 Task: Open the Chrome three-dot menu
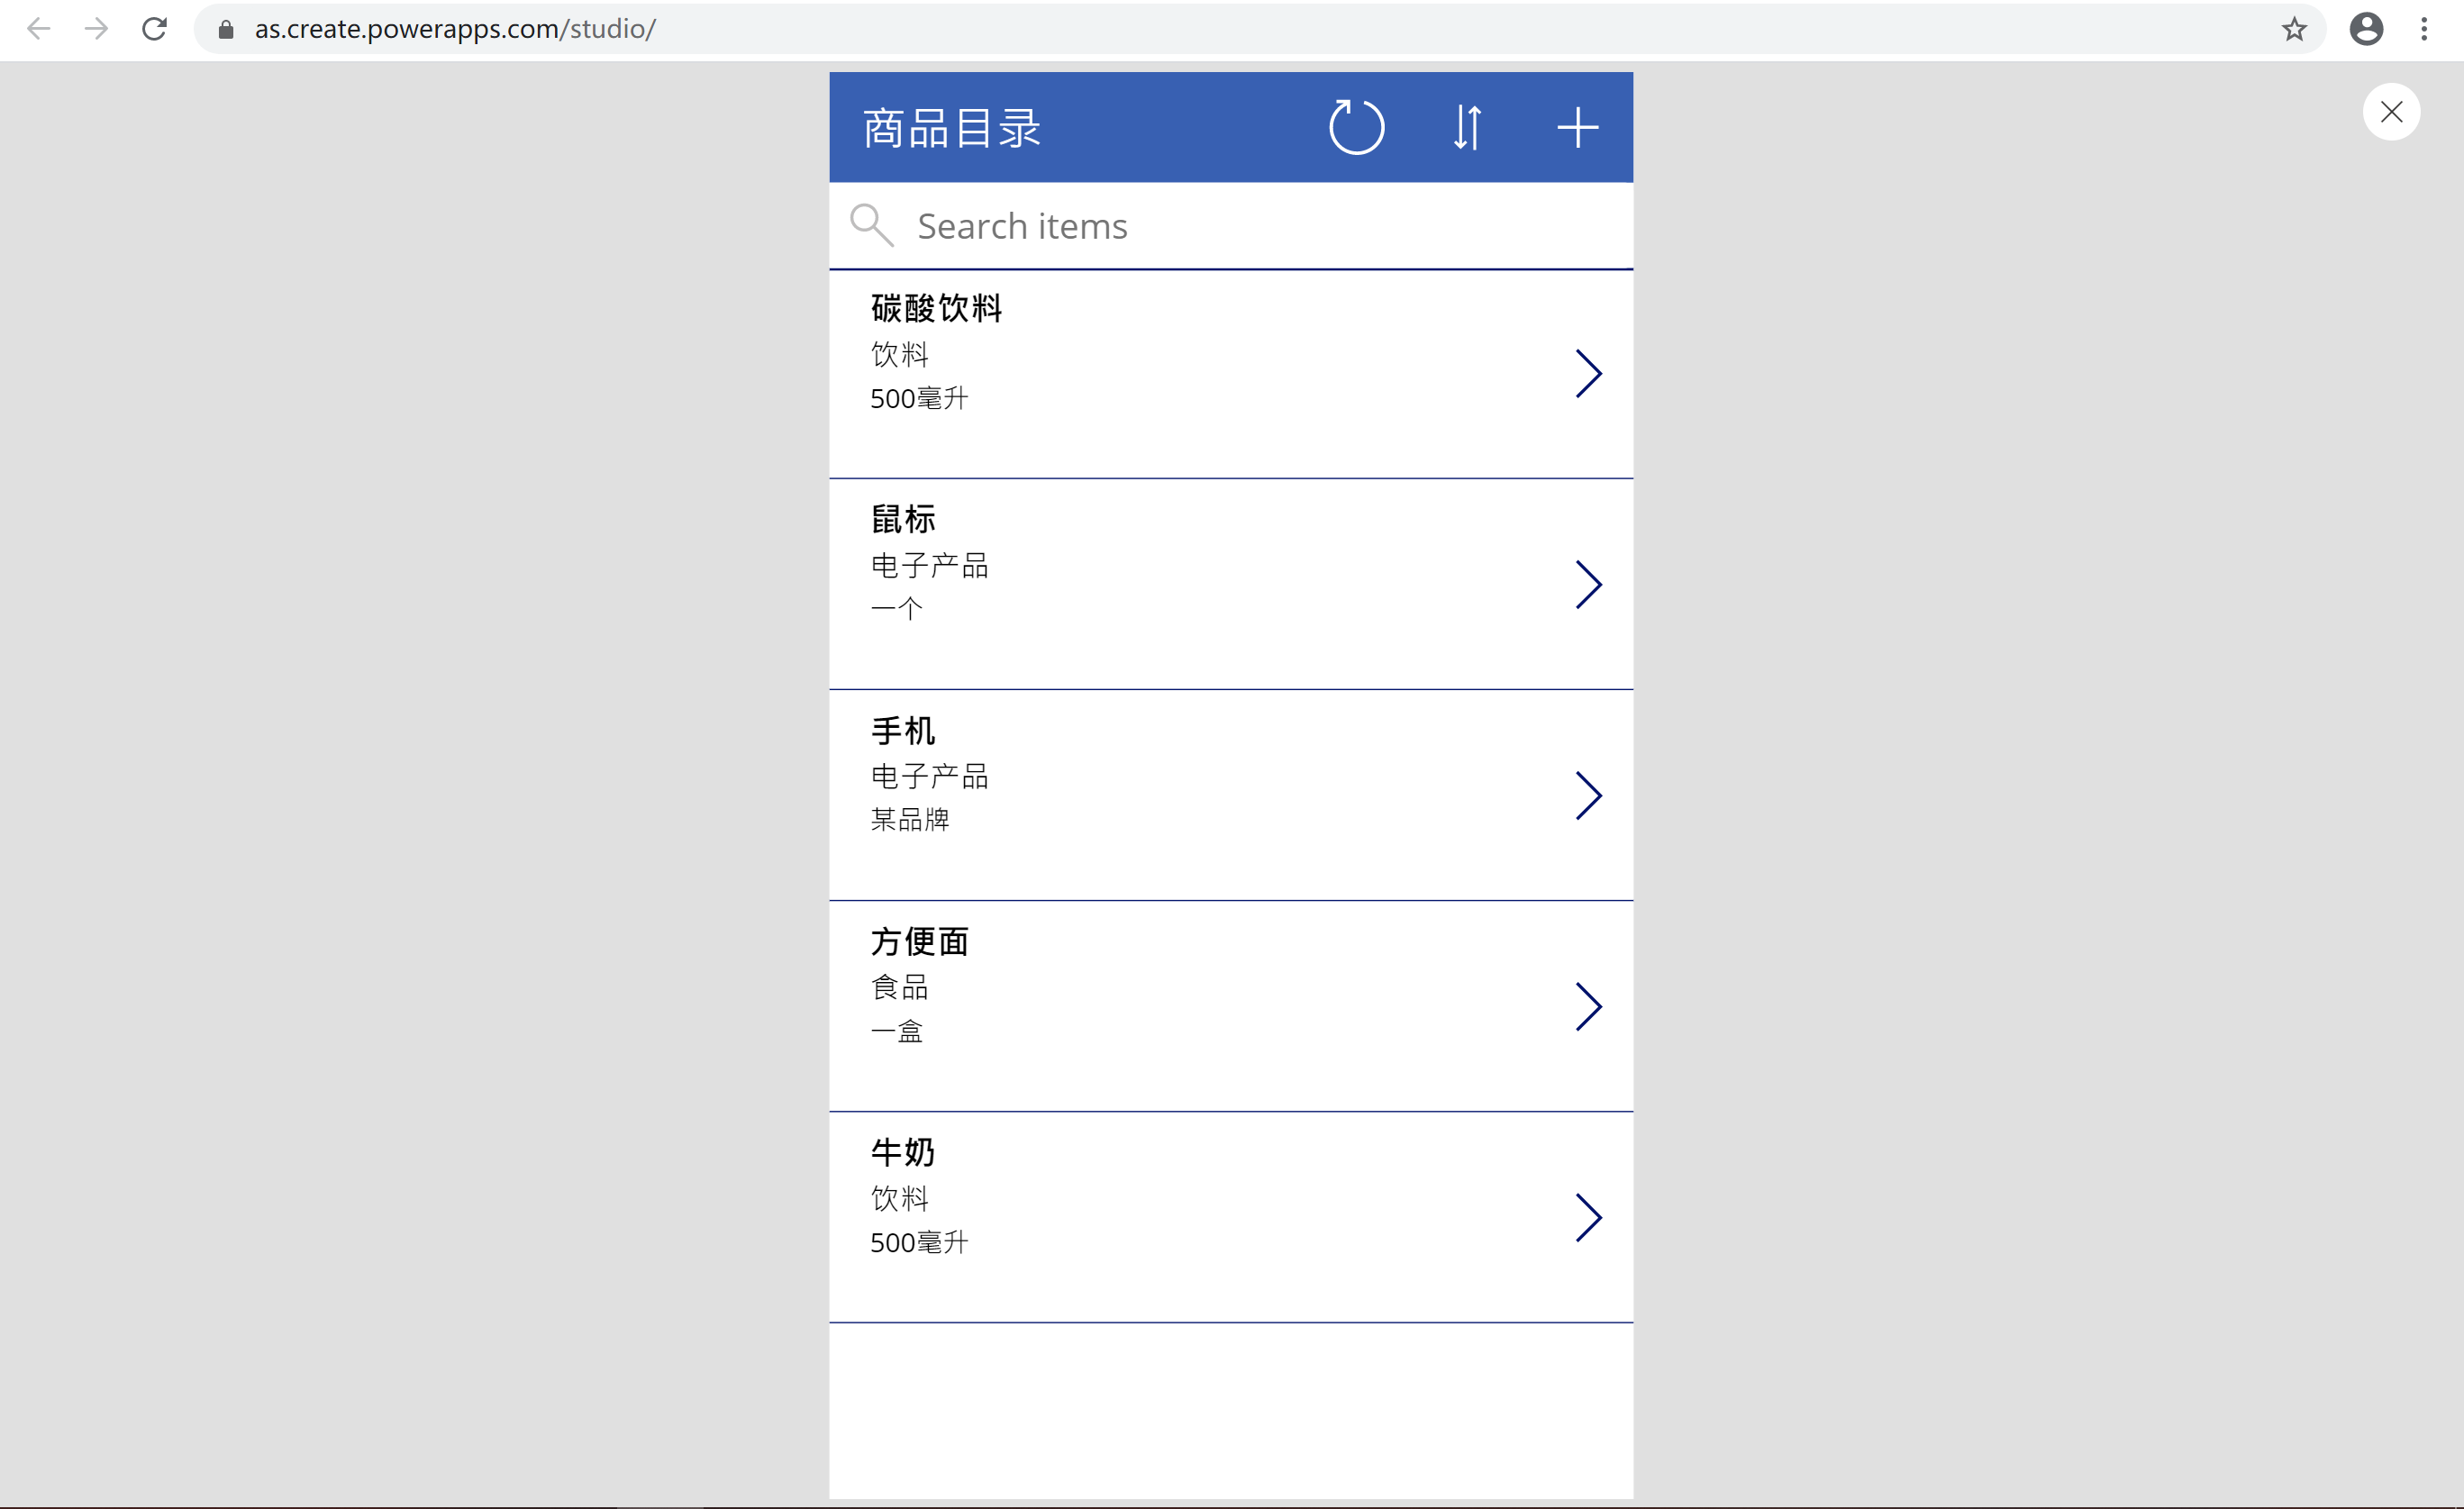[2426, 29]
